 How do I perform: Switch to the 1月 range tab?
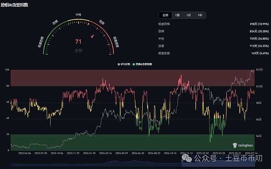coord(188,15)
